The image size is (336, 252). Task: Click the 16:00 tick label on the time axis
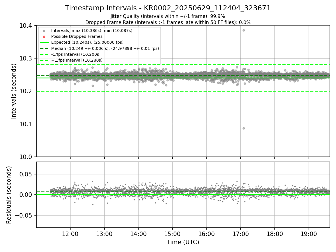click(206, 234)
